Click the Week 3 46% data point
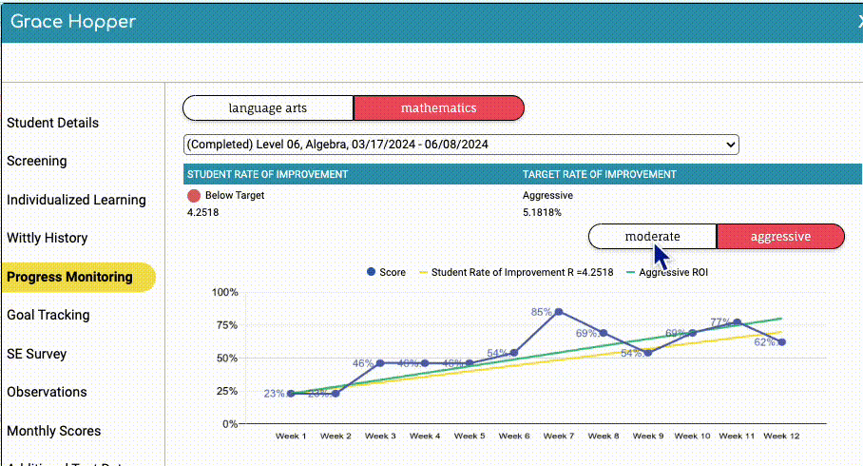The width and height of the screenshot is (863, 466). pyautogui.click(x=380, y=363)
